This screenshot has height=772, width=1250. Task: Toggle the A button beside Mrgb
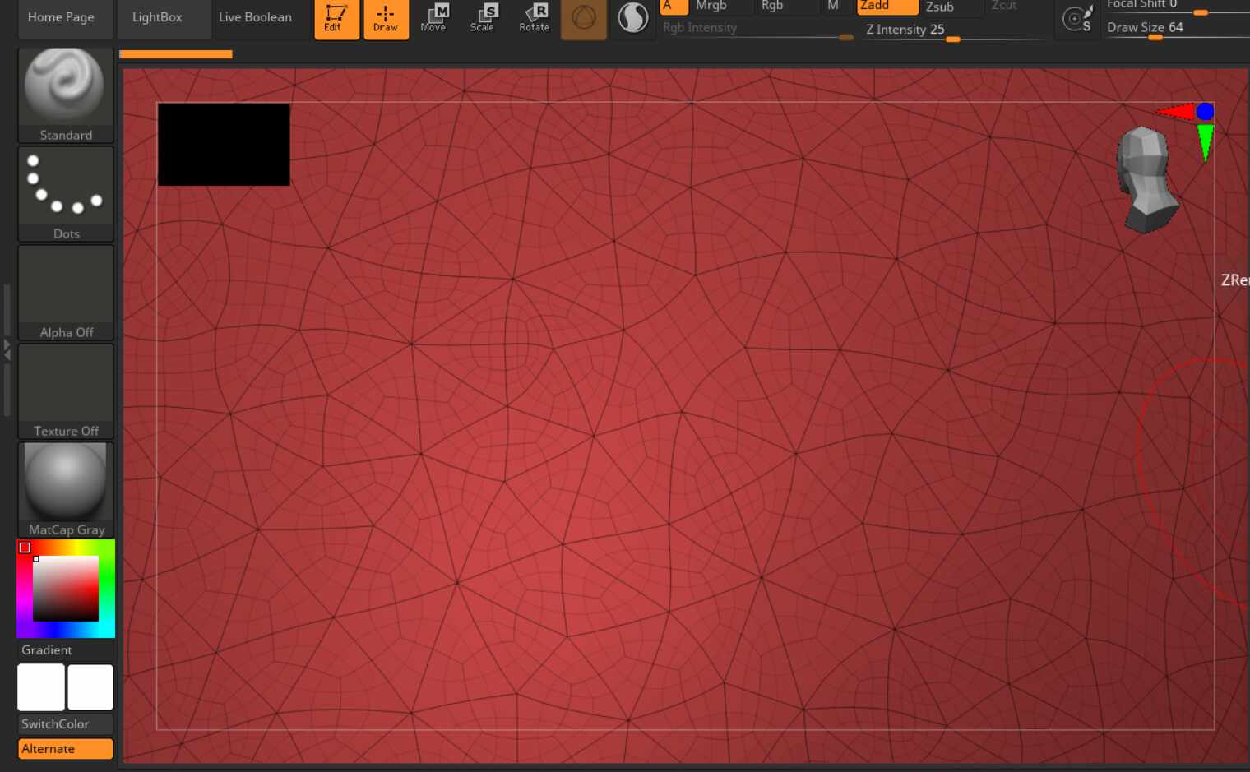tap(674, 7)
